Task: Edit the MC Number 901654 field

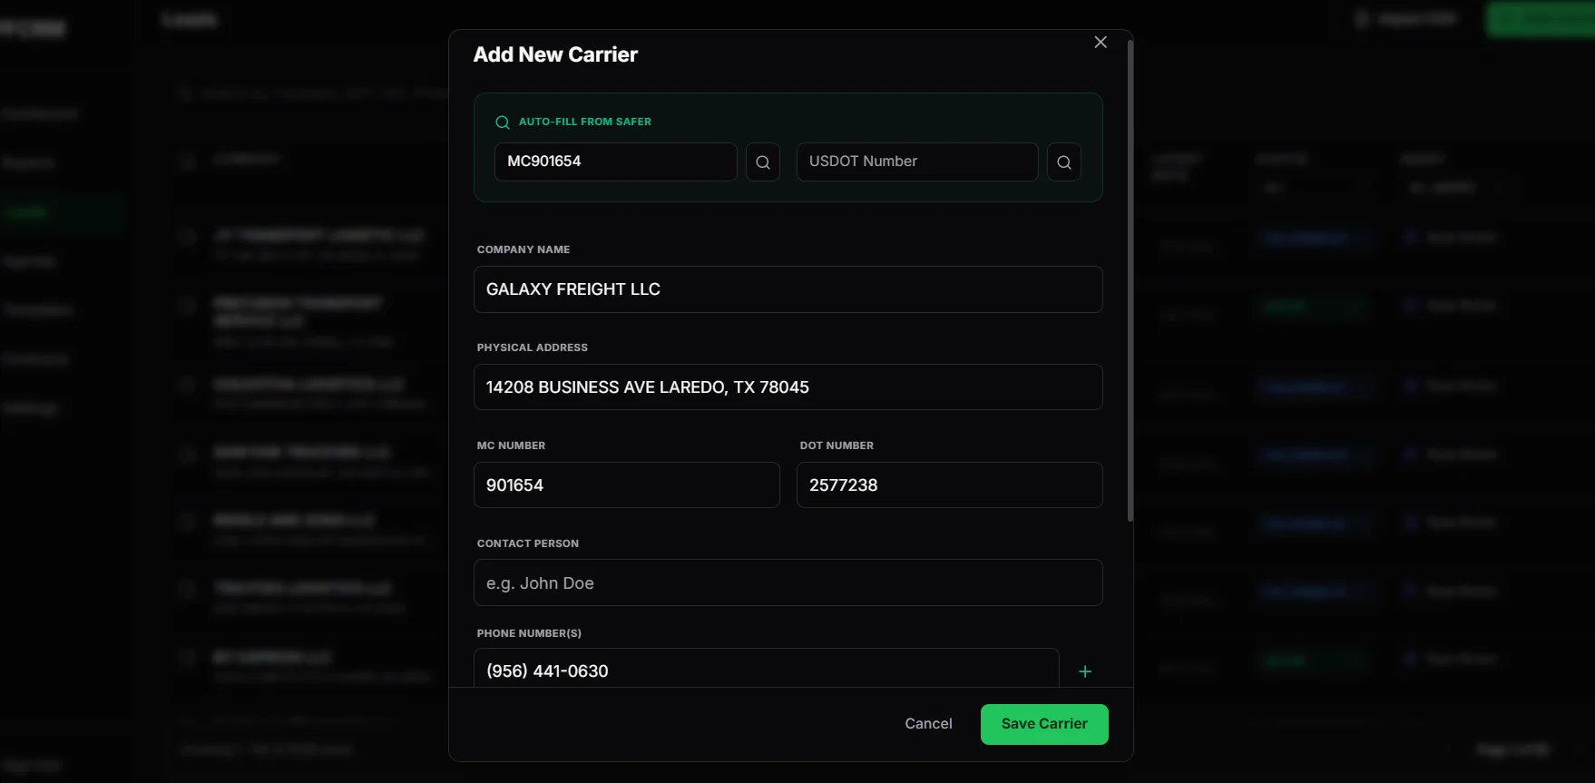Action: (627, 485)
